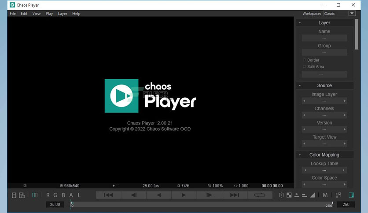Click the 25.00 fps readout

click(x=151, y=186)
